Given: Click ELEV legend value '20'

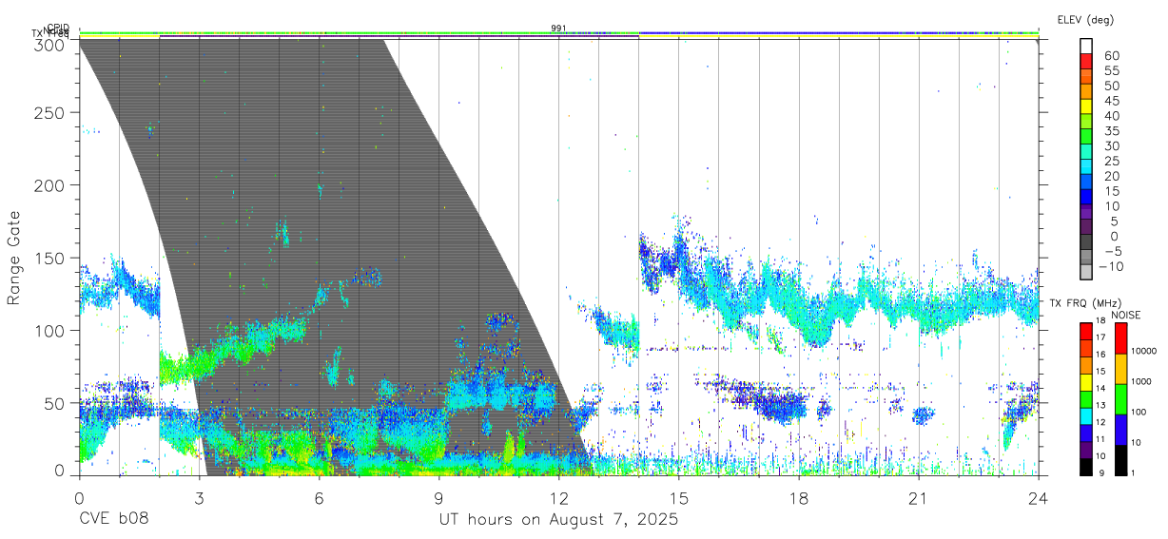Looking at the screenshot, I should pyautogui.click(x=1111, y=176).
